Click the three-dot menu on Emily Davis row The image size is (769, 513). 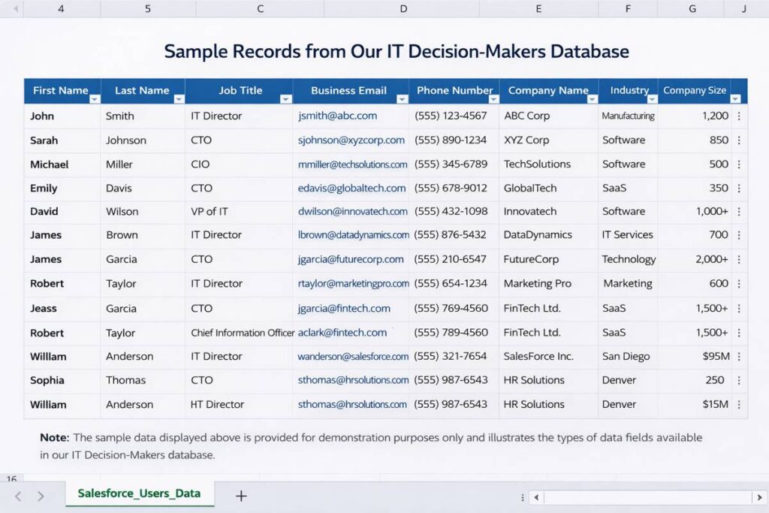[x=739, y=189]
